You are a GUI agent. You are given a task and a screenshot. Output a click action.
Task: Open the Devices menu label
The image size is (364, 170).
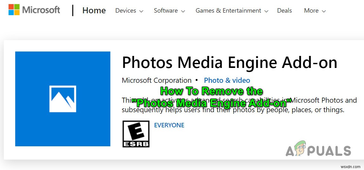click(x=126, y=10)
